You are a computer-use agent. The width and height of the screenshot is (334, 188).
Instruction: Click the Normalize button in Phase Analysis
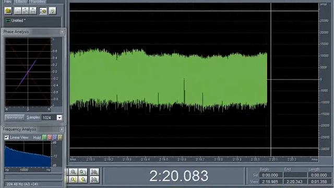point(15,118)
